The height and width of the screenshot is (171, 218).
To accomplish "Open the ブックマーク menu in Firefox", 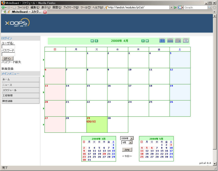I will click(x=71, y=7).
